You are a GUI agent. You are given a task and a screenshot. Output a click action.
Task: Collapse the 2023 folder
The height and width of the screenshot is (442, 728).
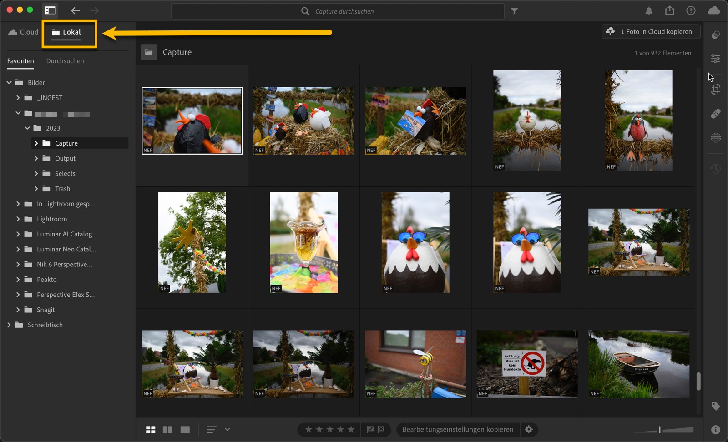pyautogui.click(x=27, y=128)
